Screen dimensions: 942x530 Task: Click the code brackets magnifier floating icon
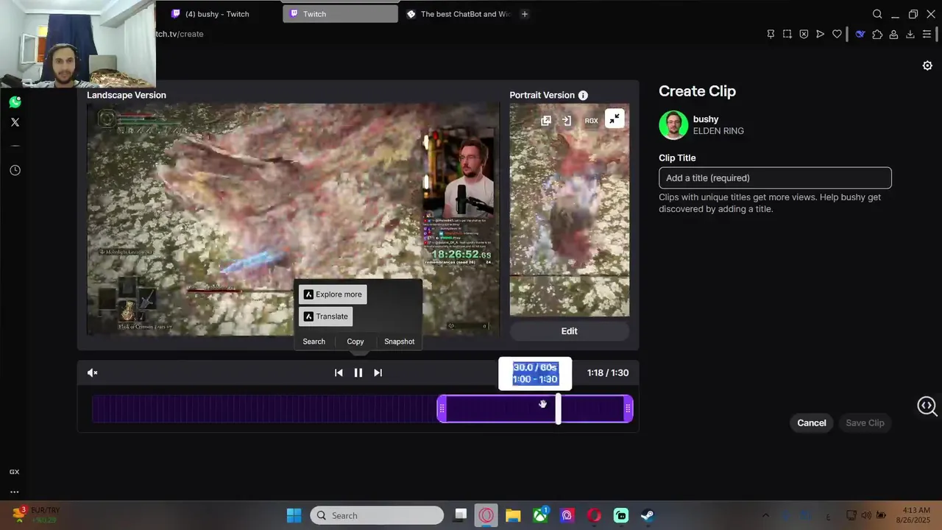(927, 406)
